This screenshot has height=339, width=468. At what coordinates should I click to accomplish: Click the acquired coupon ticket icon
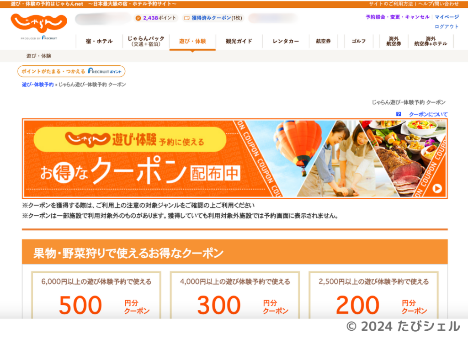click(186, 18)
